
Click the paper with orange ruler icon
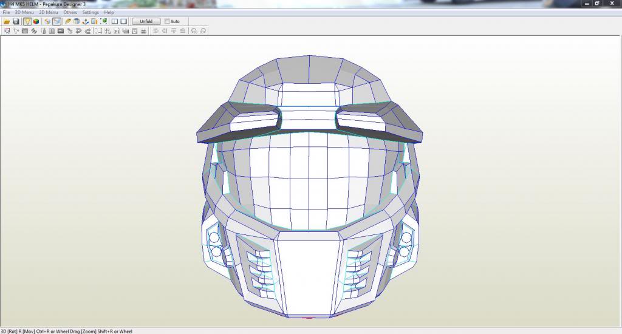(x=94, y=21)
